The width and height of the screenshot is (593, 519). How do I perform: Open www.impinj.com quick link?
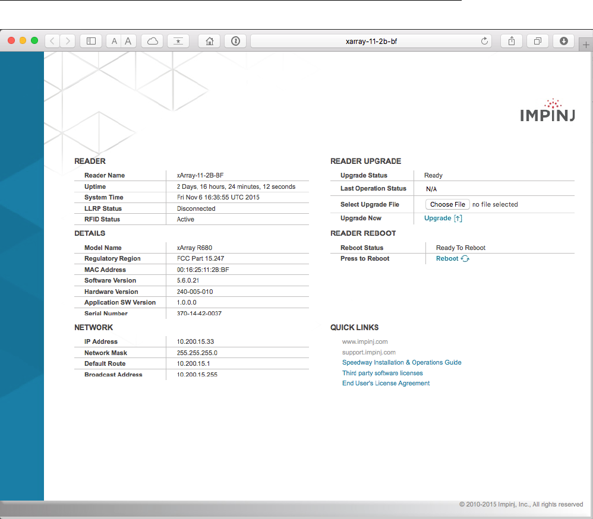click(x=365, y=341)
